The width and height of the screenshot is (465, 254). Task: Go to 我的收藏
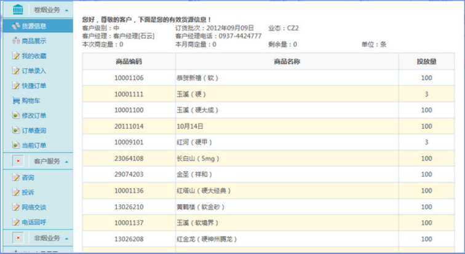point(34,56)
